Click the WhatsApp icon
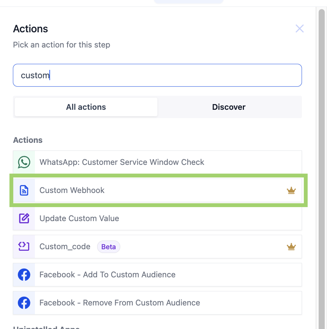 pos(24,162)
